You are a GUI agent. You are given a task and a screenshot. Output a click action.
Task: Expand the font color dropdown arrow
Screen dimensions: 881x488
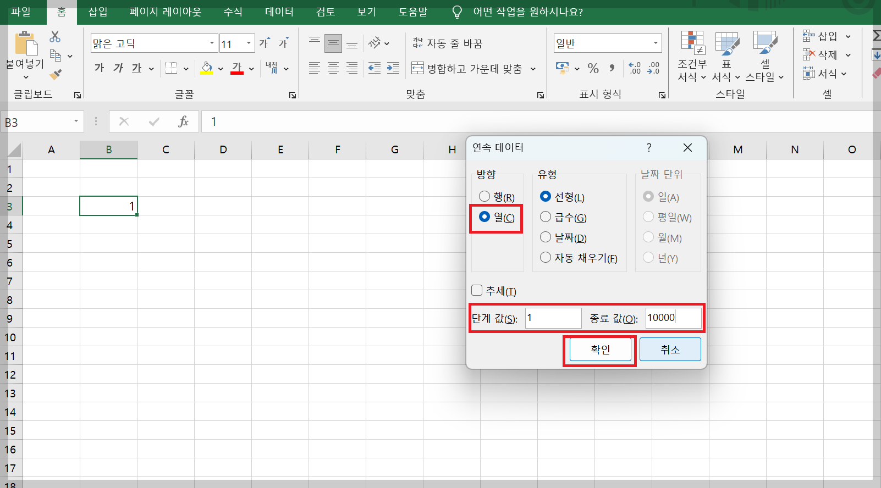pos(251,69)
